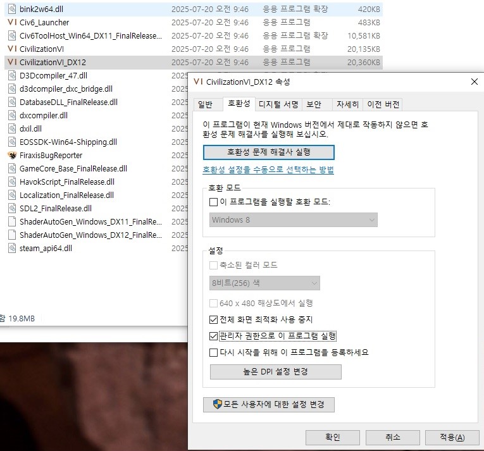Select the HavokScript_FinalRelease.dll file name

click(x=67, y=182)
